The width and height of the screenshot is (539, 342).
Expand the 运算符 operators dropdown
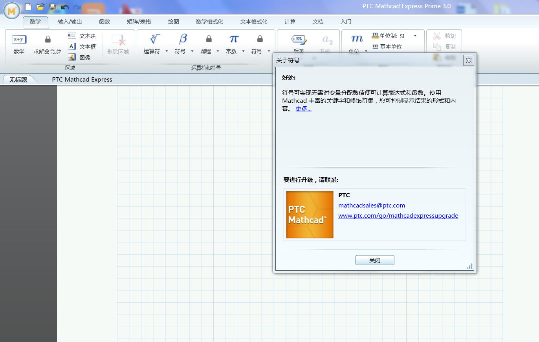(x=167, y=51)
